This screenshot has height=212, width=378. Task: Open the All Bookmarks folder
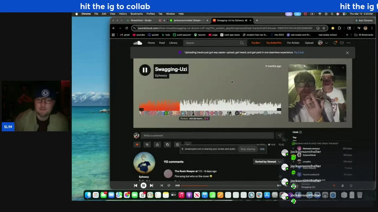pos(364,35)
